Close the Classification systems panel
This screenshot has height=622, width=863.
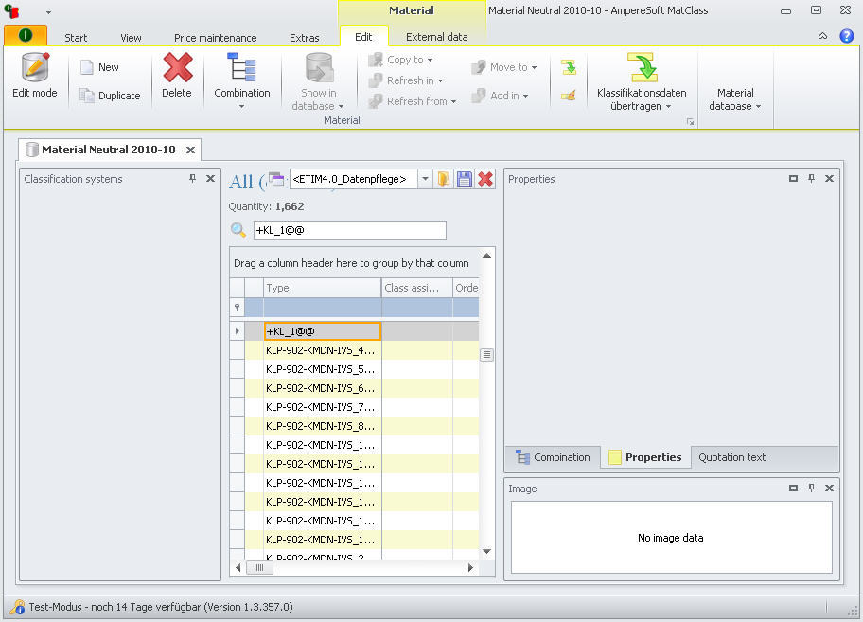pyautogui.click(x=210, y=178)
